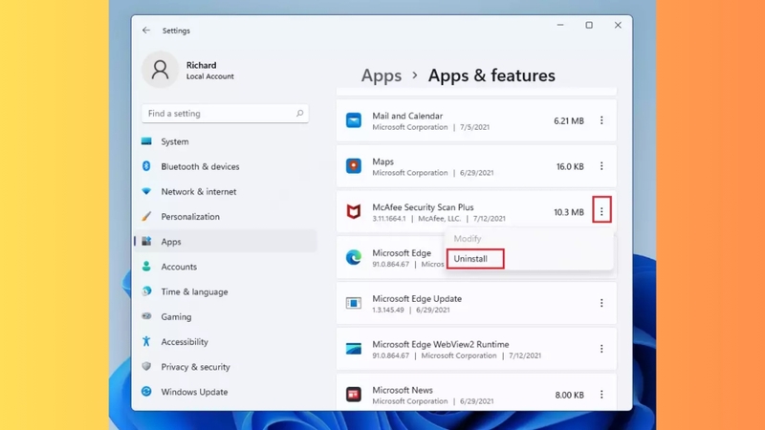Click the McAfee shield app icon
This screenshot has width=765, height=430.
354,211
